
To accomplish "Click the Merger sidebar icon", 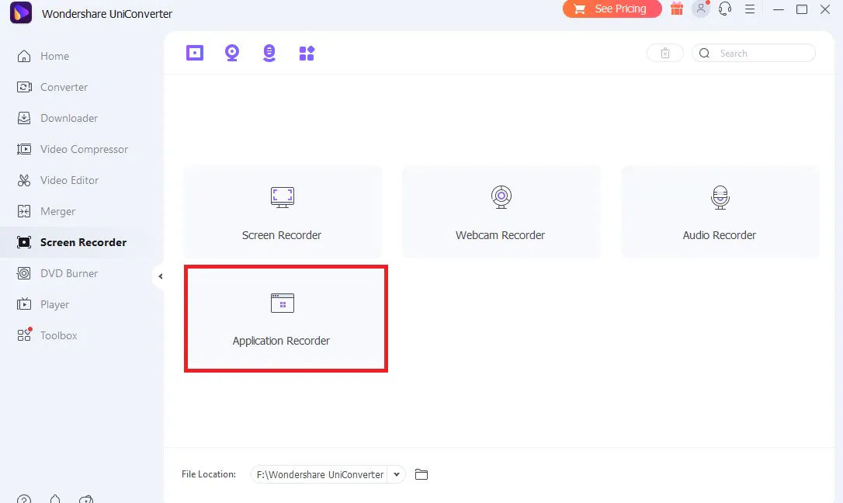I will click(x=24, y=211).
